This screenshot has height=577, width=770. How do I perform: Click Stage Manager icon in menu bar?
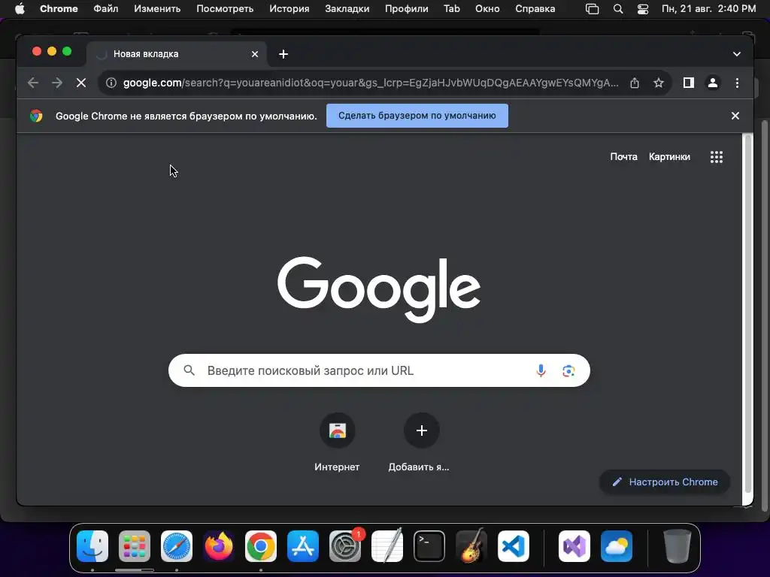[593, 9]
